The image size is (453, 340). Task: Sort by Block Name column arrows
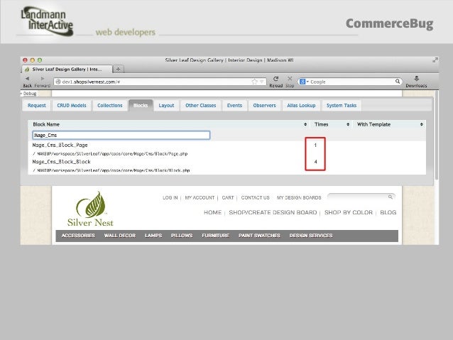[x=305, y=124]
